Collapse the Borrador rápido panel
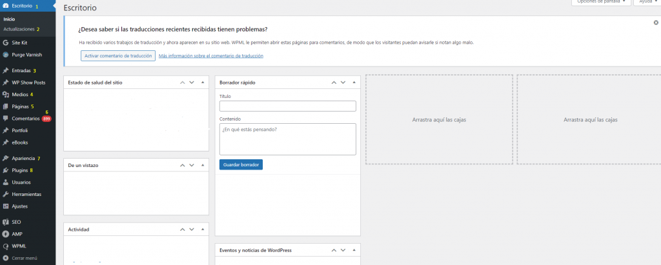Viewport: 661px width, 265px height. tap(354, 83)
